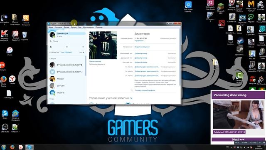Open the Medal Of Honor desktop icon

click(252, 66)
